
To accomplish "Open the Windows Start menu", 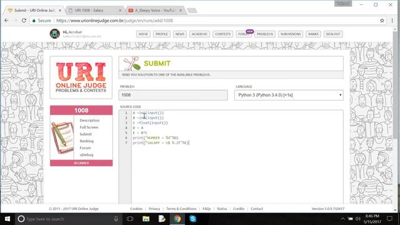I will tap(7, 219).
